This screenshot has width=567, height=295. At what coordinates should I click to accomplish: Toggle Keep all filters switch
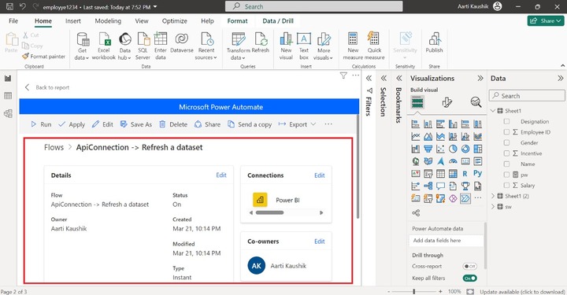(469, 278)
